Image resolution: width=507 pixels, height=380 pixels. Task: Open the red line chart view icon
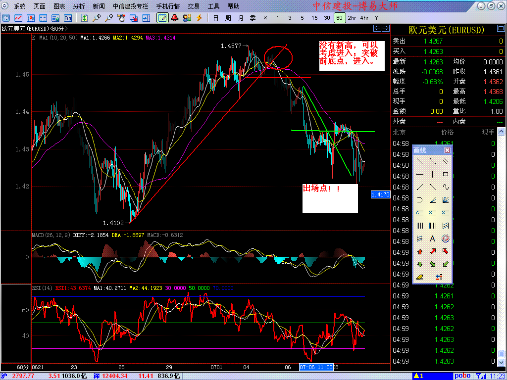18,18
